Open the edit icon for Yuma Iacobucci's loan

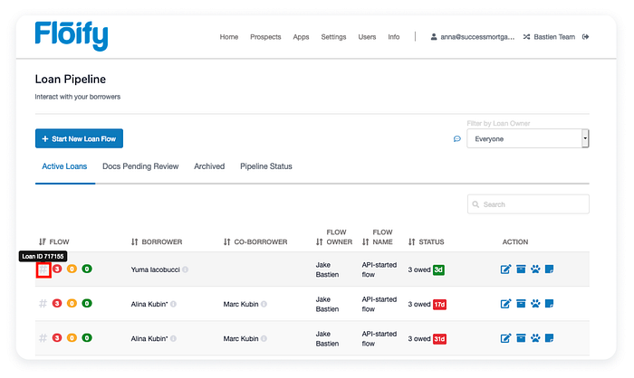[x=505, y=269]
